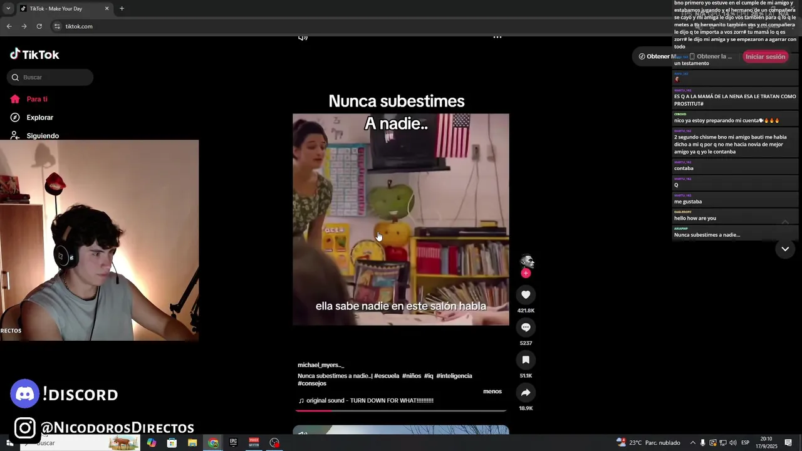The width and height of the screenshot is (802, 451).
Task: Switch ESP keyboard input language
Action: pyautogui.click(x=745, y=443)
